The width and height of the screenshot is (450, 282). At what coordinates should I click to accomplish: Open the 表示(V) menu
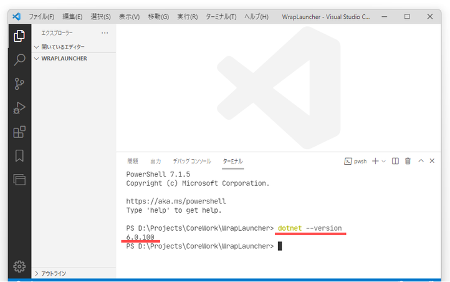[129, 17]
